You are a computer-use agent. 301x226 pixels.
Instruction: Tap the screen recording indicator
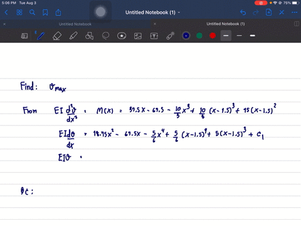point(261,3)
